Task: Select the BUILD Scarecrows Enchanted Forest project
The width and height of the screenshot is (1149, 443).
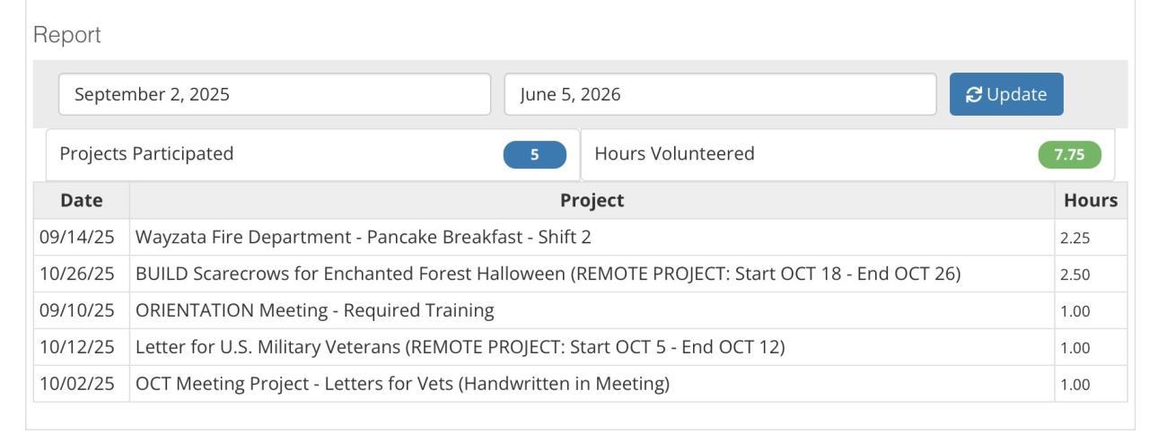Action: (548, 274)
